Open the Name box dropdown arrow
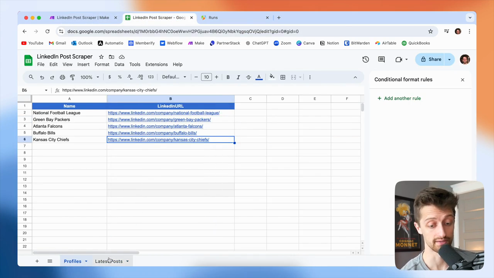The height and width of the screenshot is (278, 494). (46, 90)
